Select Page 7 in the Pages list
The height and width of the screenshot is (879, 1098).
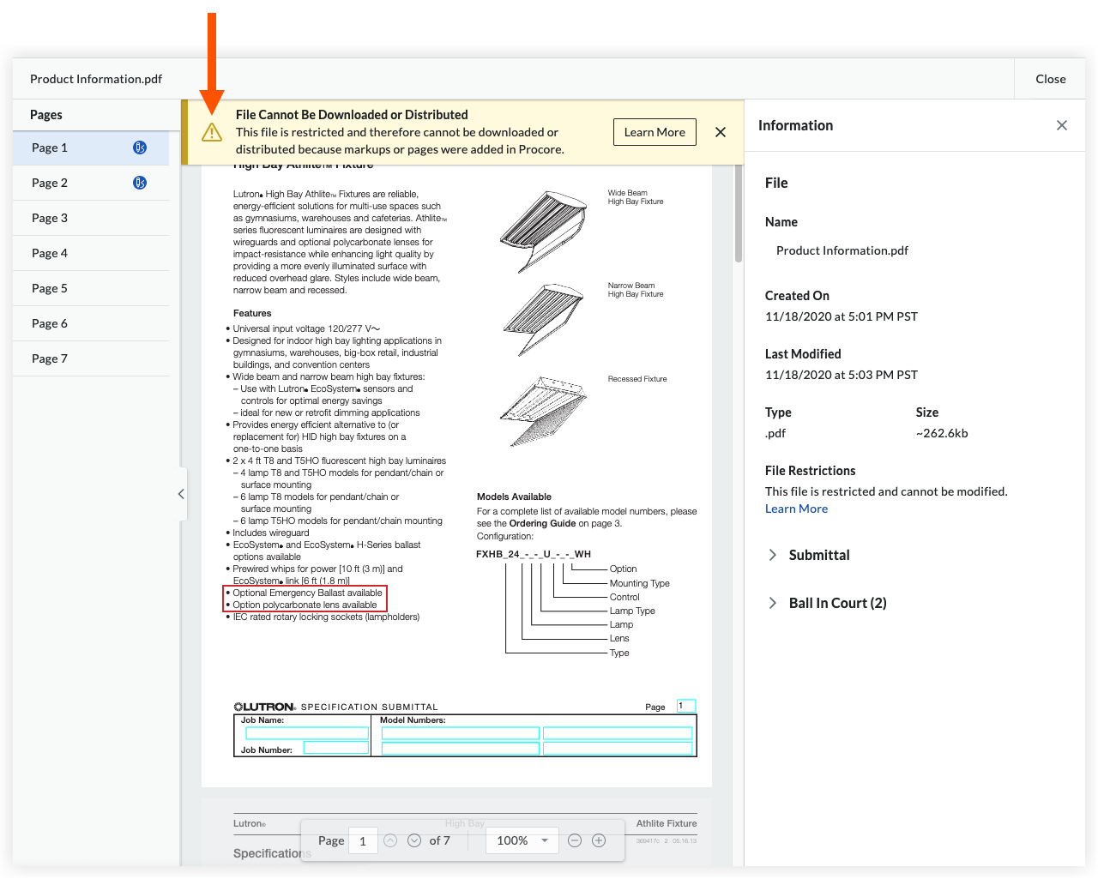91,358
